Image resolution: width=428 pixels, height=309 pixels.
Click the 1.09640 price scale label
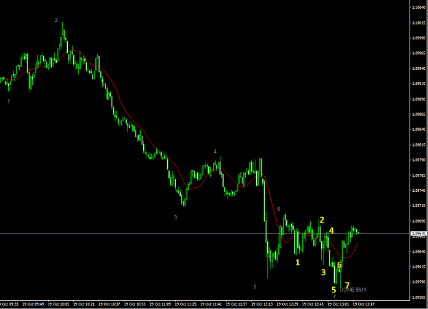(x=419, y=251)
